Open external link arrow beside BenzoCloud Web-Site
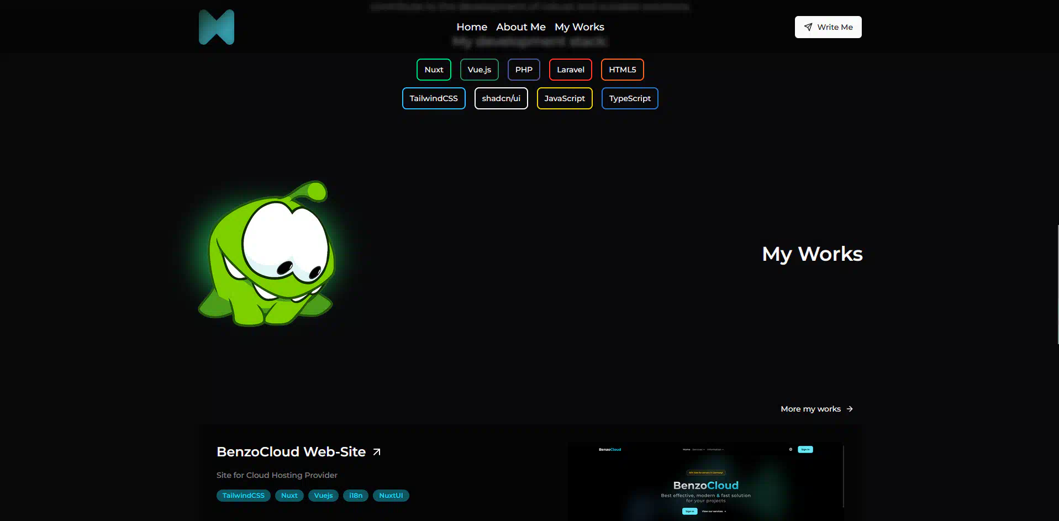 pyautogui.click(x=377, y=452)
